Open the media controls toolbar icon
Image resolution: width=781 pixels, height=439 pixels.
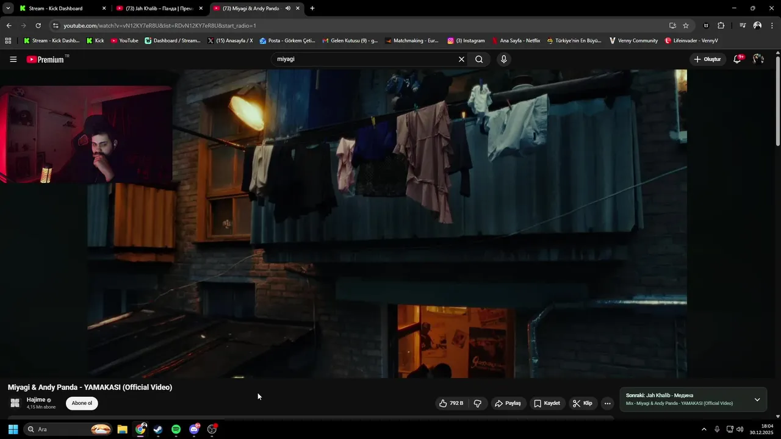[x=743, y=26]
